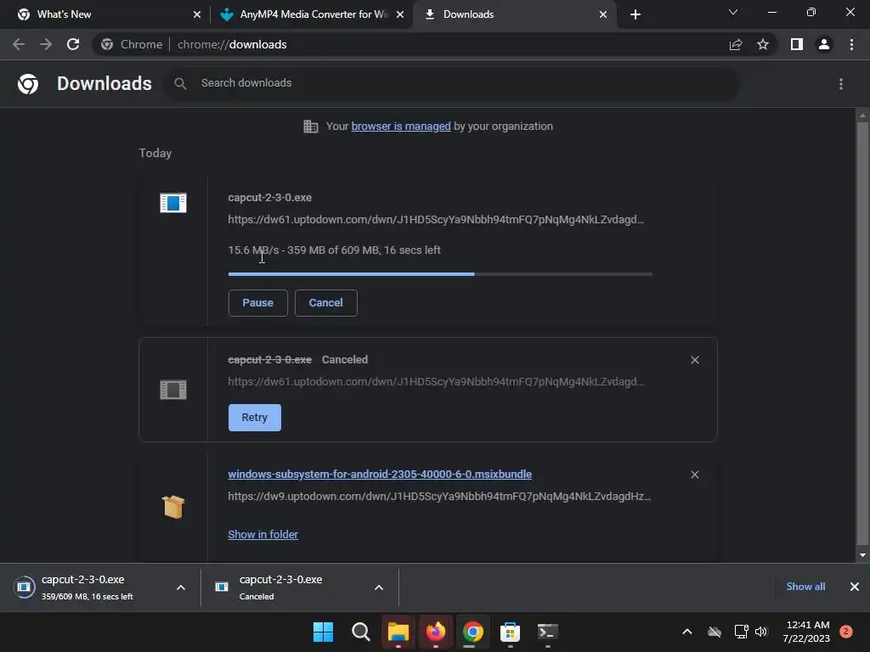Image resolution: width=870 pixels, height=652 pixels.
Task: Click the '359 MB of 609 MB' status text
Action: click(x=333, y=250)
